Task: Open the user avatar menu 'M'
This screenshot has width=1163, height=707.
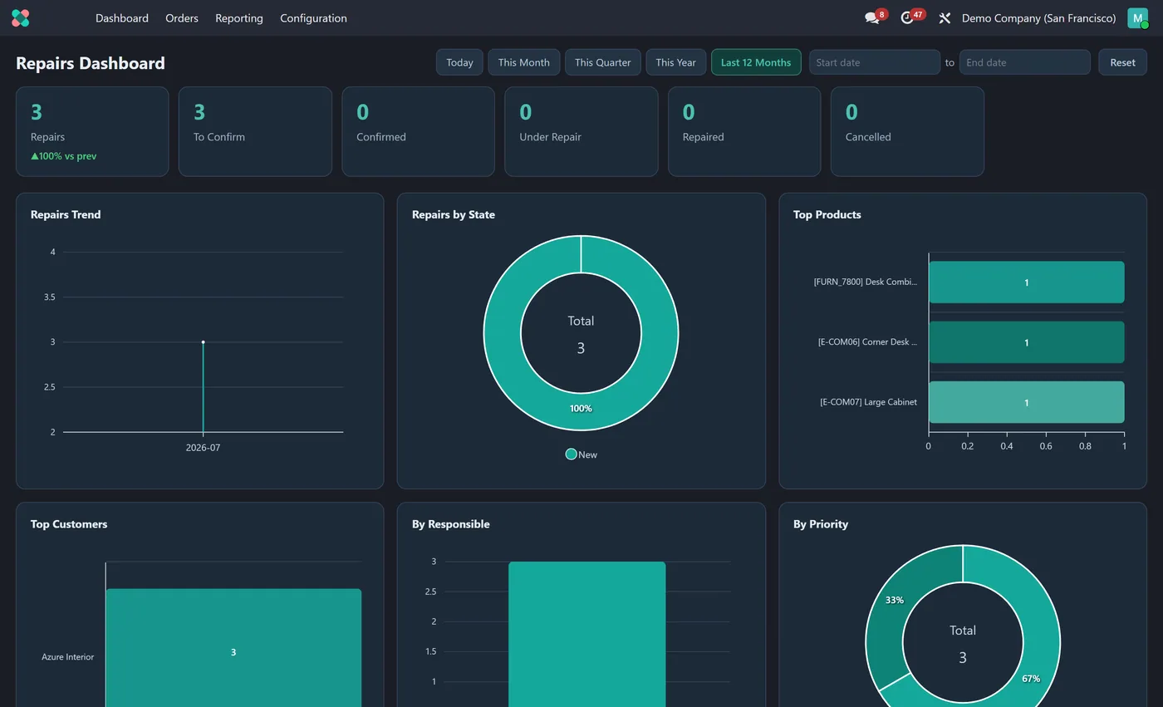Action: 1137,18
